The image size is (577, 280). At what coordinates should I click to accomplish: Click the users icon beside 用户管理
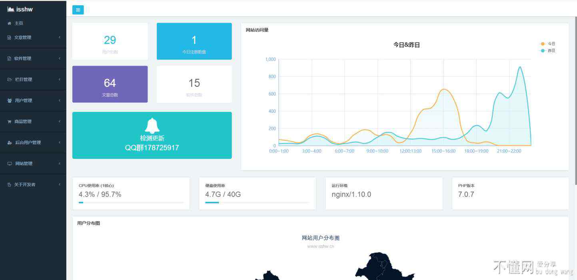pos(9,101)
